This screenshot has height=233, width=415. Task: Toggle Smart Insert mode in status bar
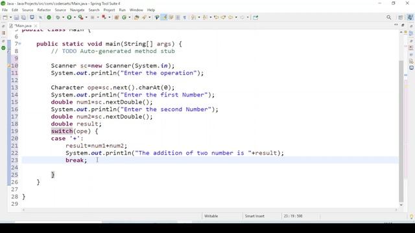tap(255, 216)
